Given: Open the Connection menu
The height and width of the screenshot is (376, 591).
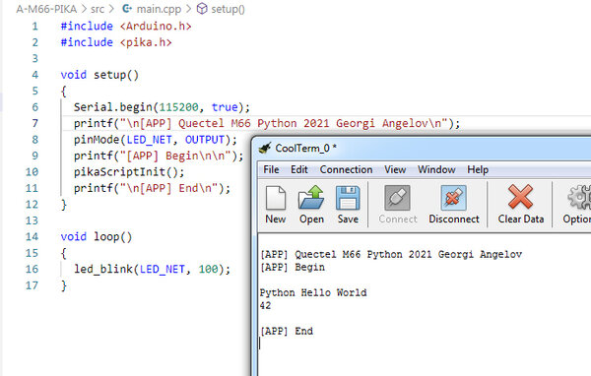Looking at the screenshot, I should [x=346, y=169].
